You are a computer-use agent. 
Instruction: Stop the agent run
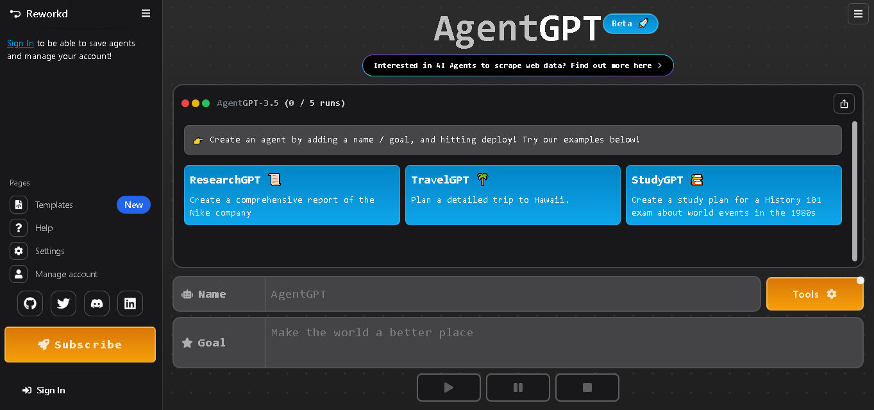pos(587,387)
